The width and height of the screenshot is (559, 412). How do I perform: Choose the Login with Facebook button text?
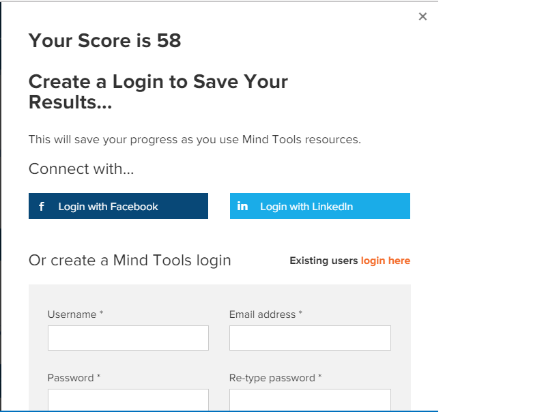click(108, 207)
